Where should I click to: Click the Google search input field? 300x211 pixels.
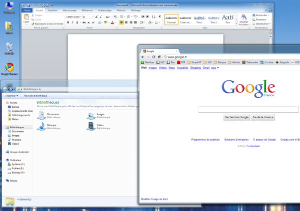(x=248, y=109)
